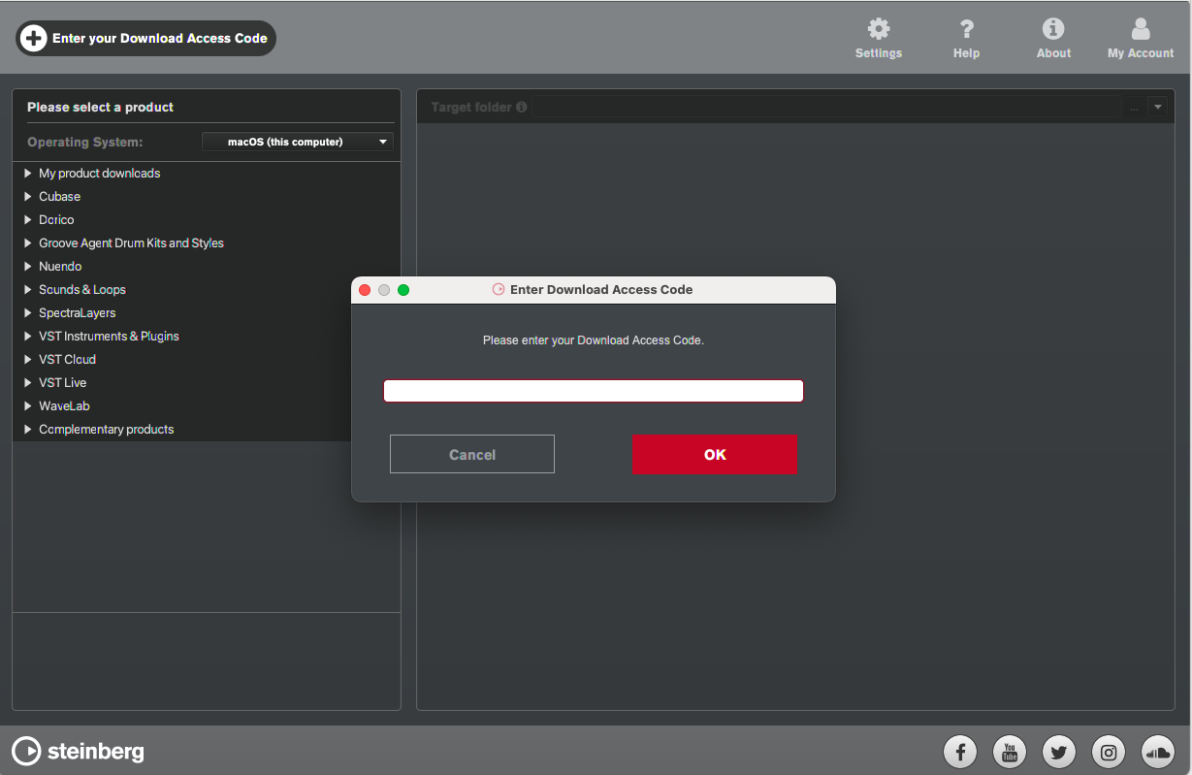Open the Help question mark icon
Screen dimensions: 1192x775
point(966,29)
